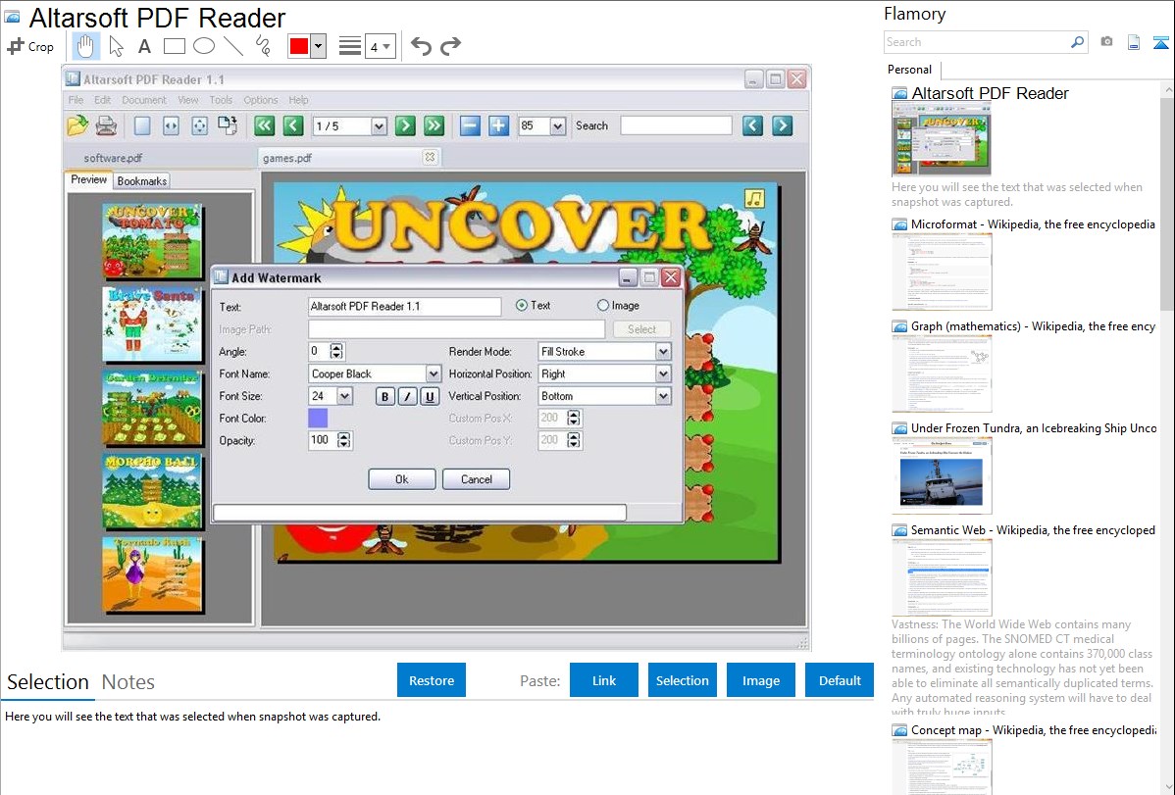The height and width of the screenshot is (795, 1175).
Task: Click the Paste Image button
Action: click(x=760, y=680)
